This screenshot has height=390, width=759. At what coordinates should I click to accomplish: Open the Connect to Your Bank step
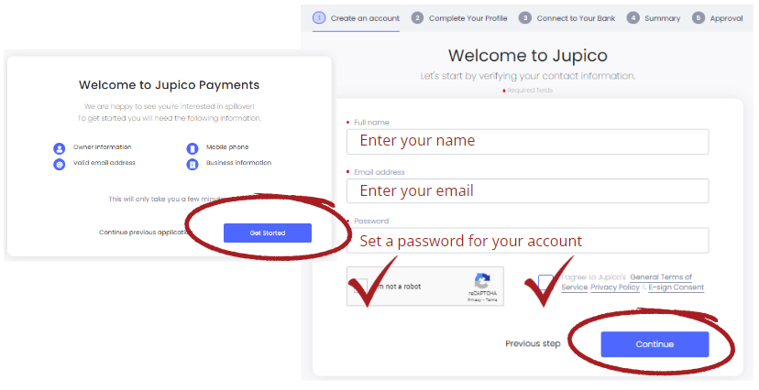[x=576, y=18]
